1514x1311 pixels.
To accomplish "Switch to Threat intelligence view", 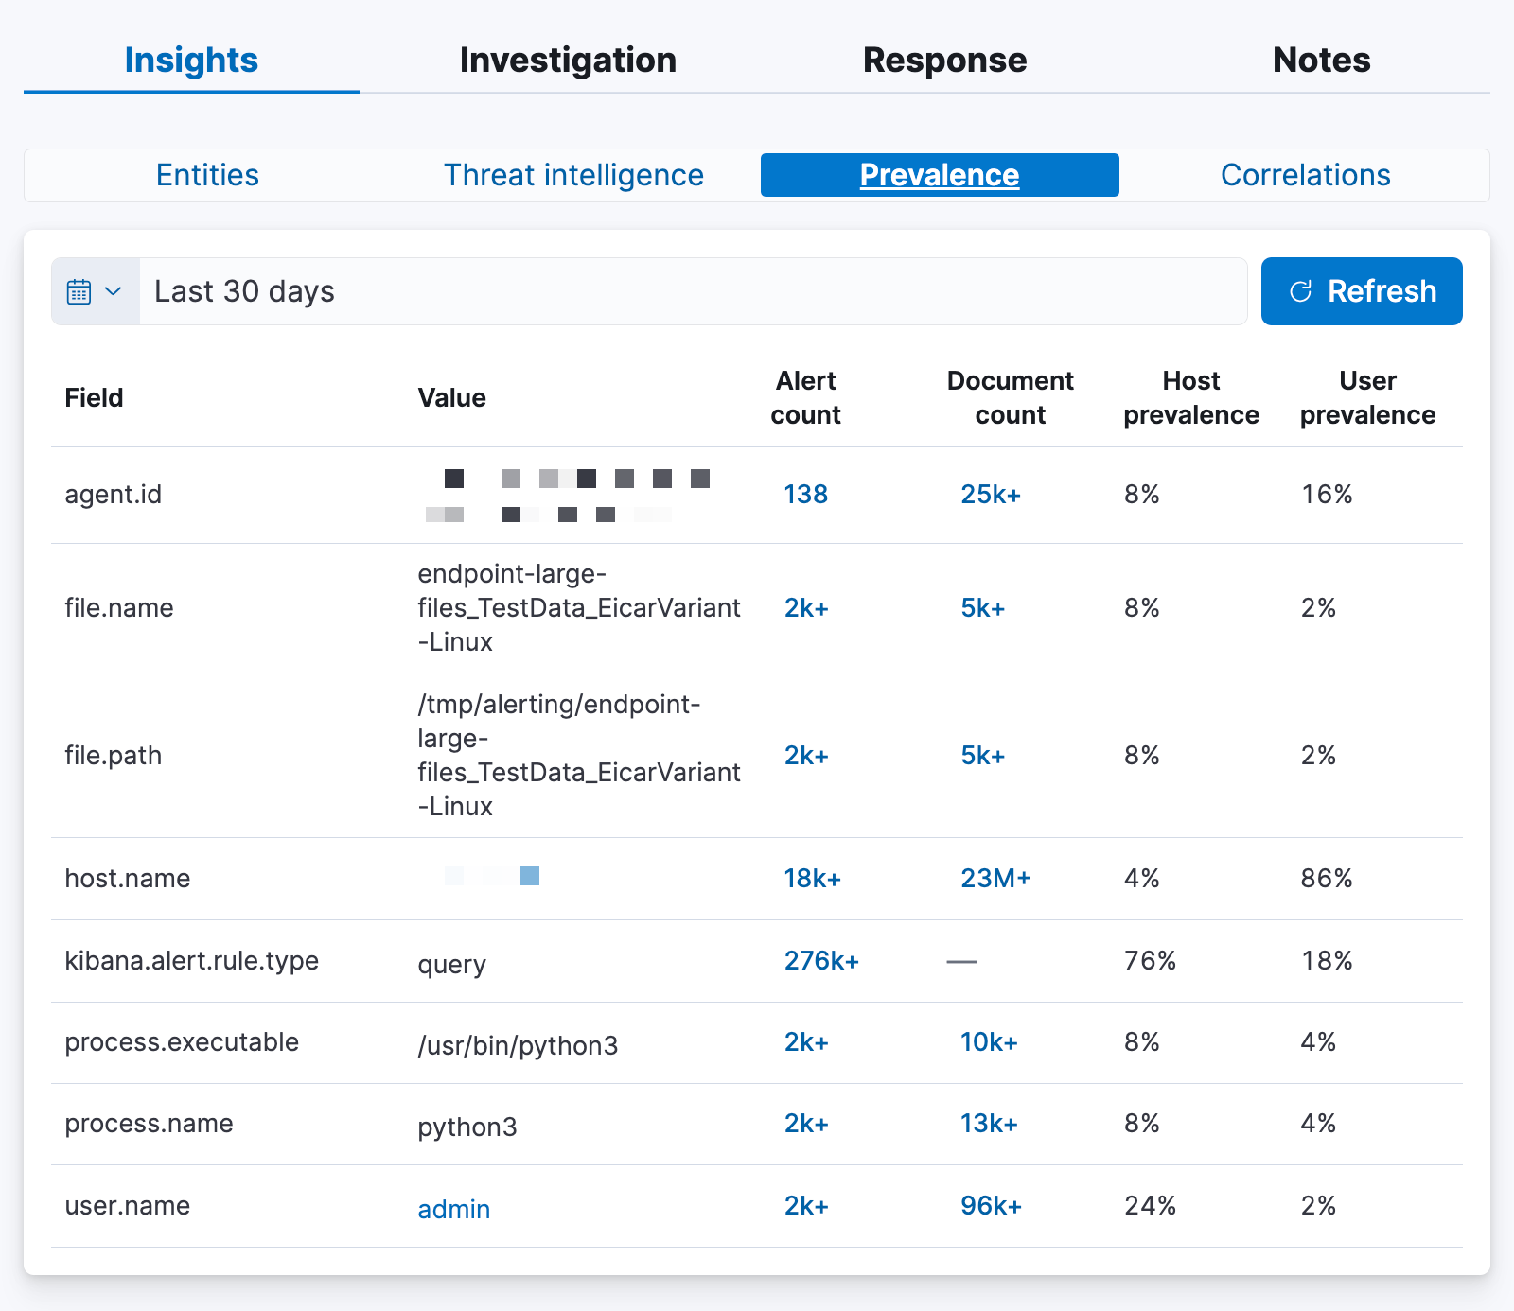I will [x=573, y=175].
